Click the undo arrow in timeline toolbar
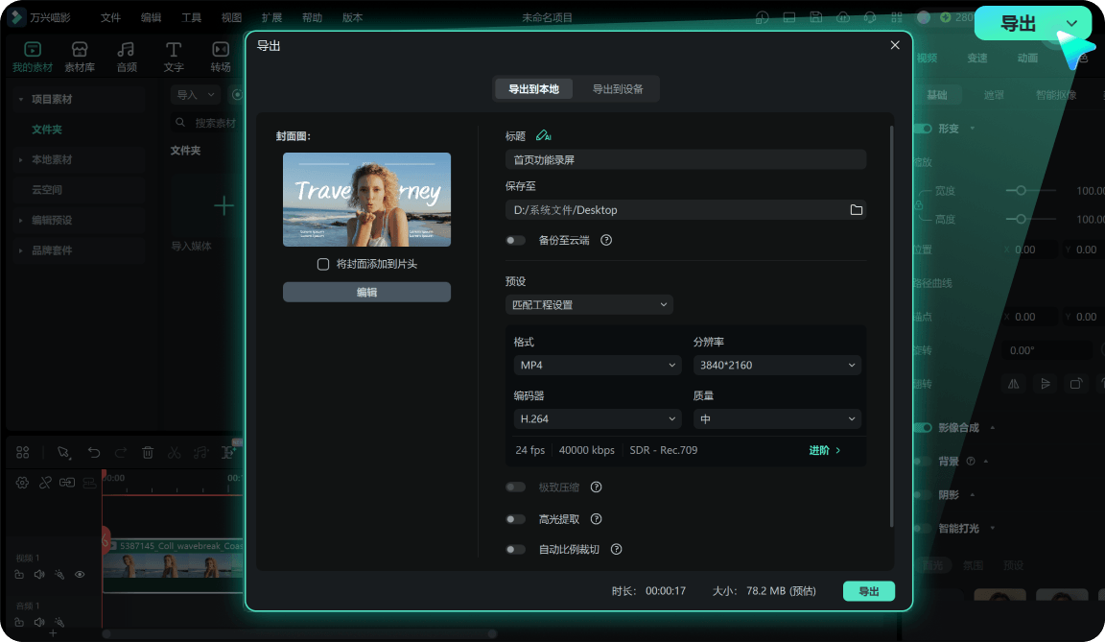The height and width of the screenshot is (642, 1105). point(94,452)
